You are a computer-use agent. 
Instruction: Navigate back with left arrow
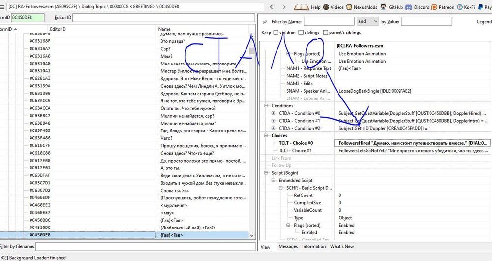[x=272, y=7]
